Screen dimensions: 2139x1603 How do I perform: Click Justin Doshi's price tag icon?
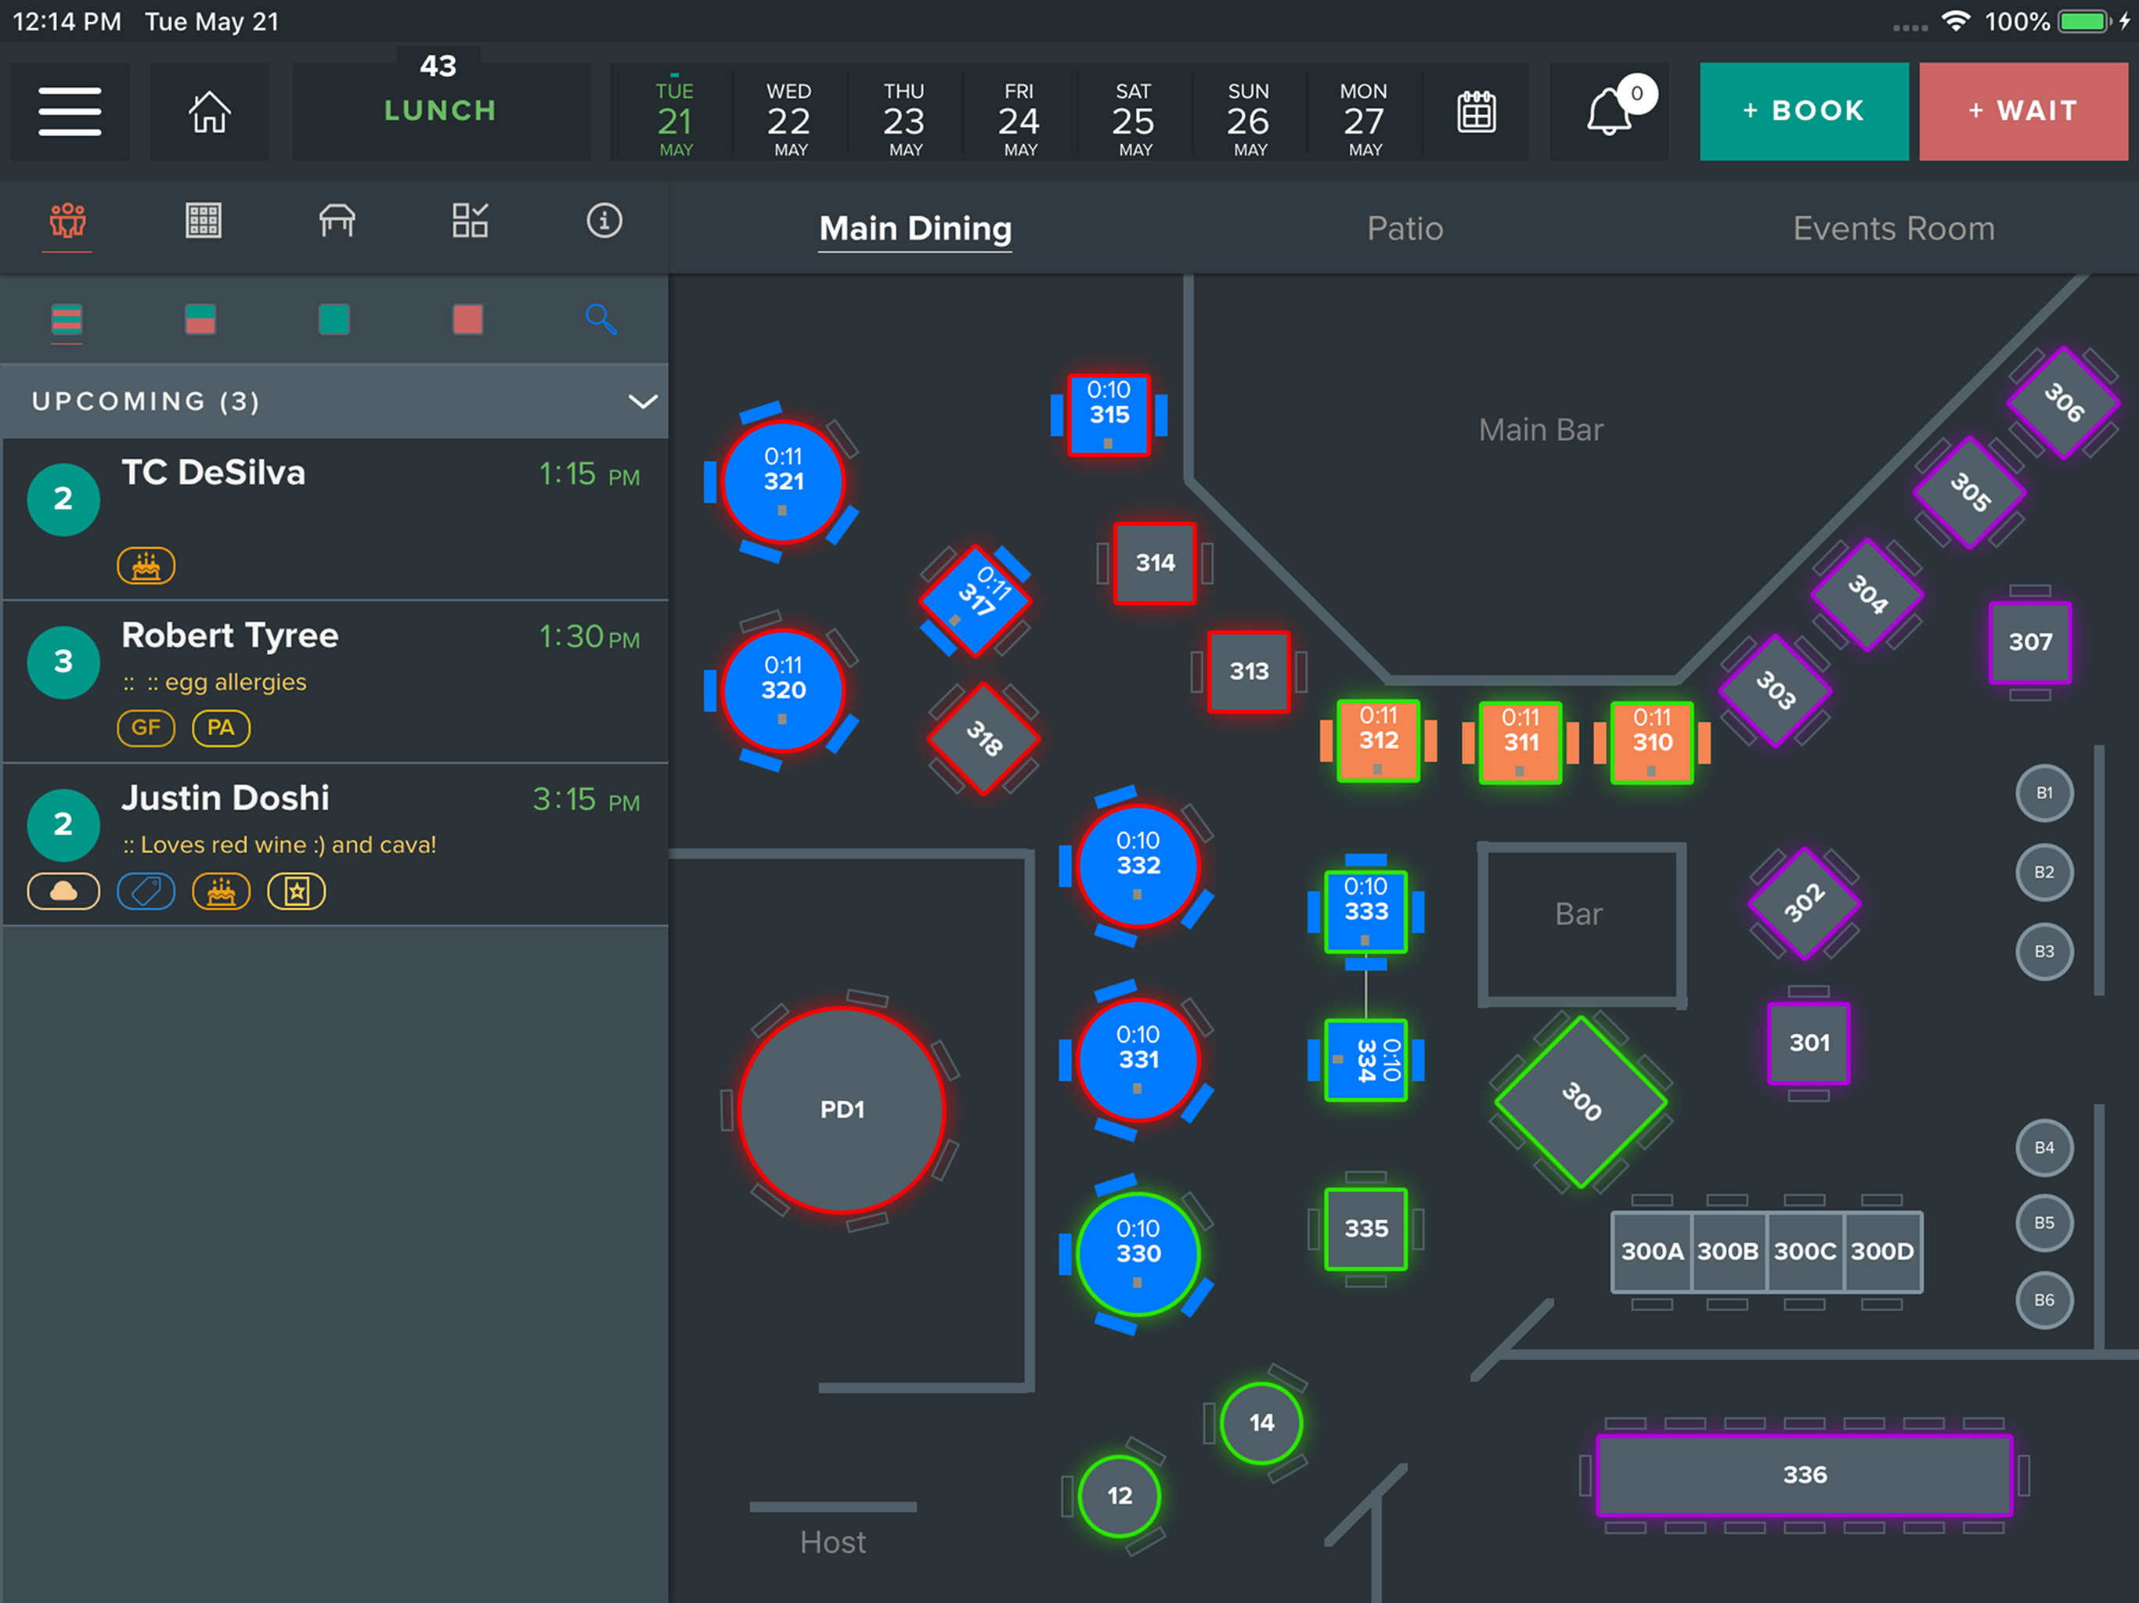(x=146, y=892)
